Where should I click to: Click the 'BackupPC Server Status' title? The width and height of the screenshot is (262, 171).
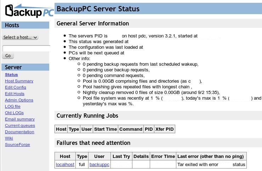click(x=98, y=9)
